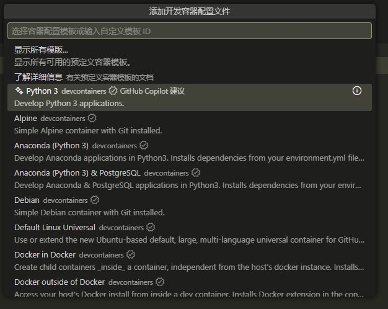Click the 有关预定义容器模板的文档 description text
388x309 pixels.
click(110, 78)
